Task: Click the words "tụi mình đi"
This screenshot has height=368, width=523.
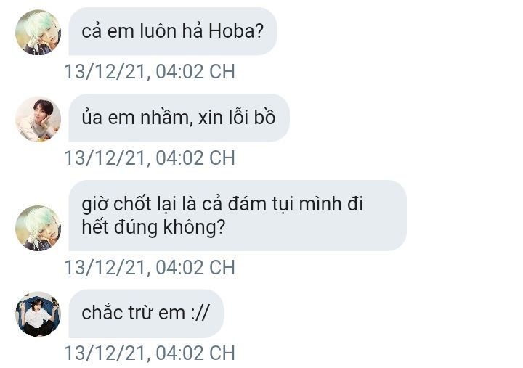Action: click(317, 204)
